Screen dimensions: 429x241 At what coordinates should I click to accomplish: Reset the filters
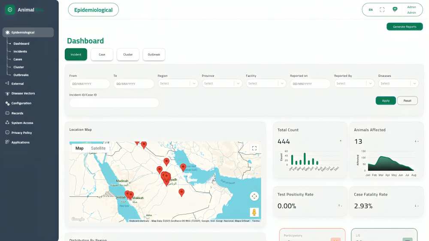408,101
